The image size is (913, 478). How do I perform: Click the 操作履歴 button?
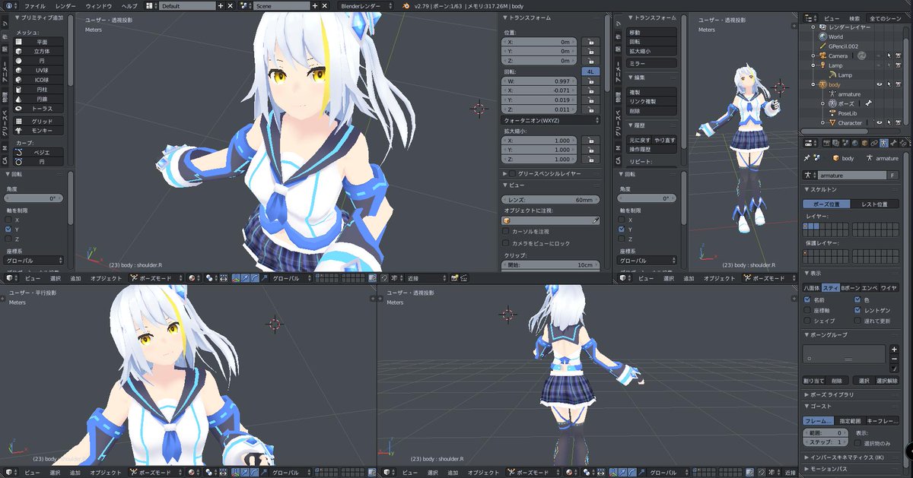tap(652, 149)
